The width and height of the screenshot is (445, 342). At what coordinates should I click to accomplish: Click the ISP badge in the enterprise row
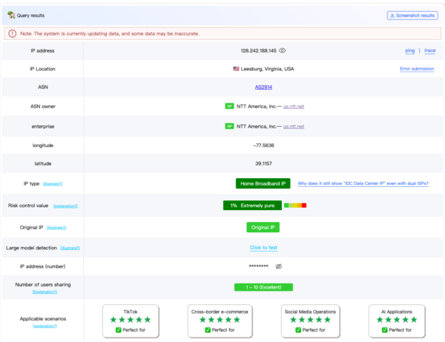point(229,126)
